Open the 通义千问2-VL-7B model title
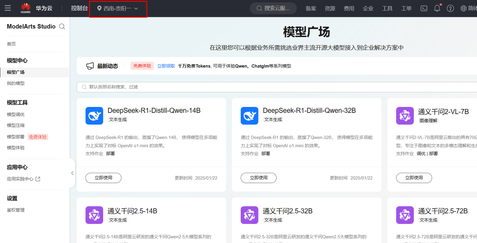Image resolution: width=477 pixels, height=243 pixels. (x=443, y=112)
